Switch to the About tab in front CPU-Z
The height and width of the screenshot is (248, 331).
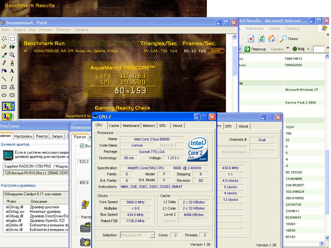[177, 126]
